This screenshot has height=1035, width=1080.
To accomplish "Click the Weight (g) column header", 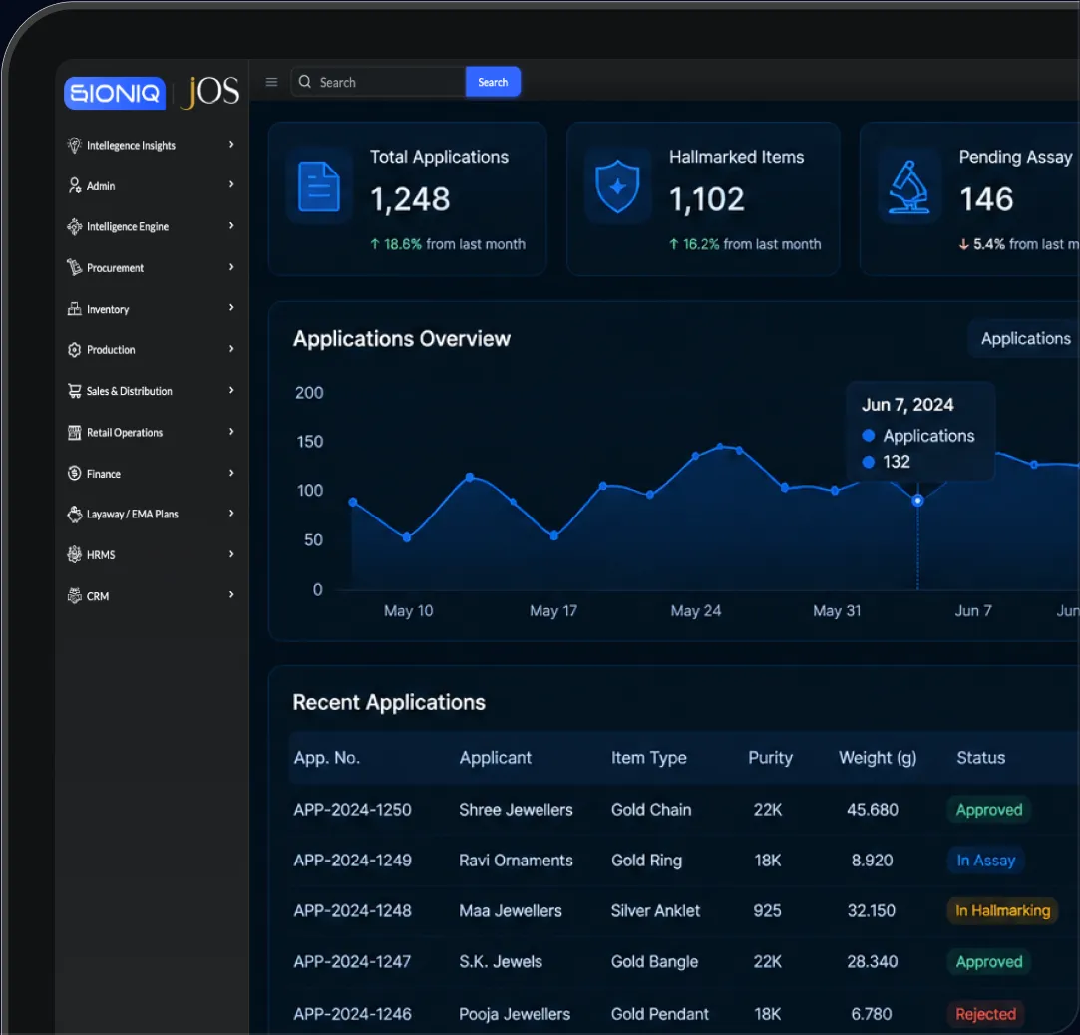I will [878, 758].
